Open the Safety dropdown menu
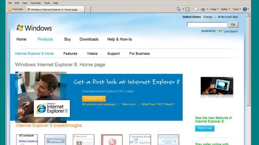Viewport: 259px width, 145px height. (225, 9)
